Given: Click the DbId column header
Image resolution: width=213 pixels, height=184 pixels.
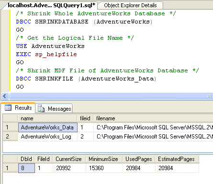Looking at the screenshot, I should pyautogui.click(x=26, y=159).
